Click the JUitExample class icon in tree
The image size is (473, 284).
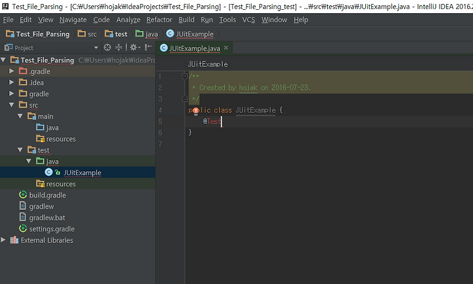49,172
